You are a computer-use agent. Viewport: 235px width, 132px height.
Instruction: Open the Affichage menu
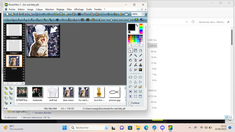click(x=79, y=9)
